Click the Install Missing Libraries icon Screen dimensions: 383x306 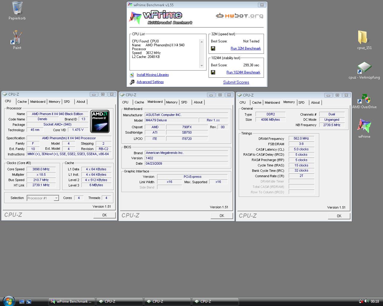tap(132, 75)
